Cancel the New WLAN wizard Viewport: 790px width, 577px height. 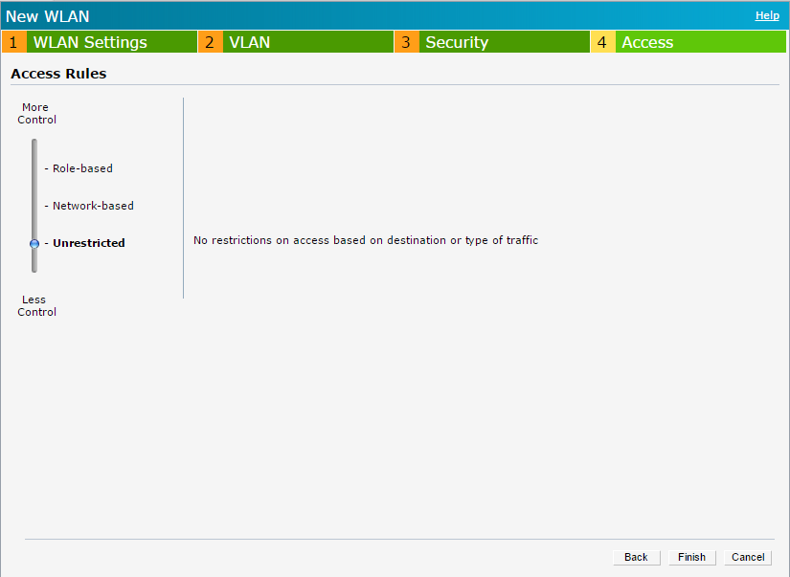[x=748, y=557]
